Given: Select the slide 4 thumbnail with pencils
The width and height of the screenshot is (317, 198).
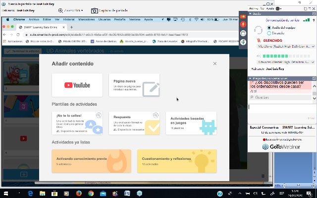Looking at the screenshot, I should [x=21, y=106].
